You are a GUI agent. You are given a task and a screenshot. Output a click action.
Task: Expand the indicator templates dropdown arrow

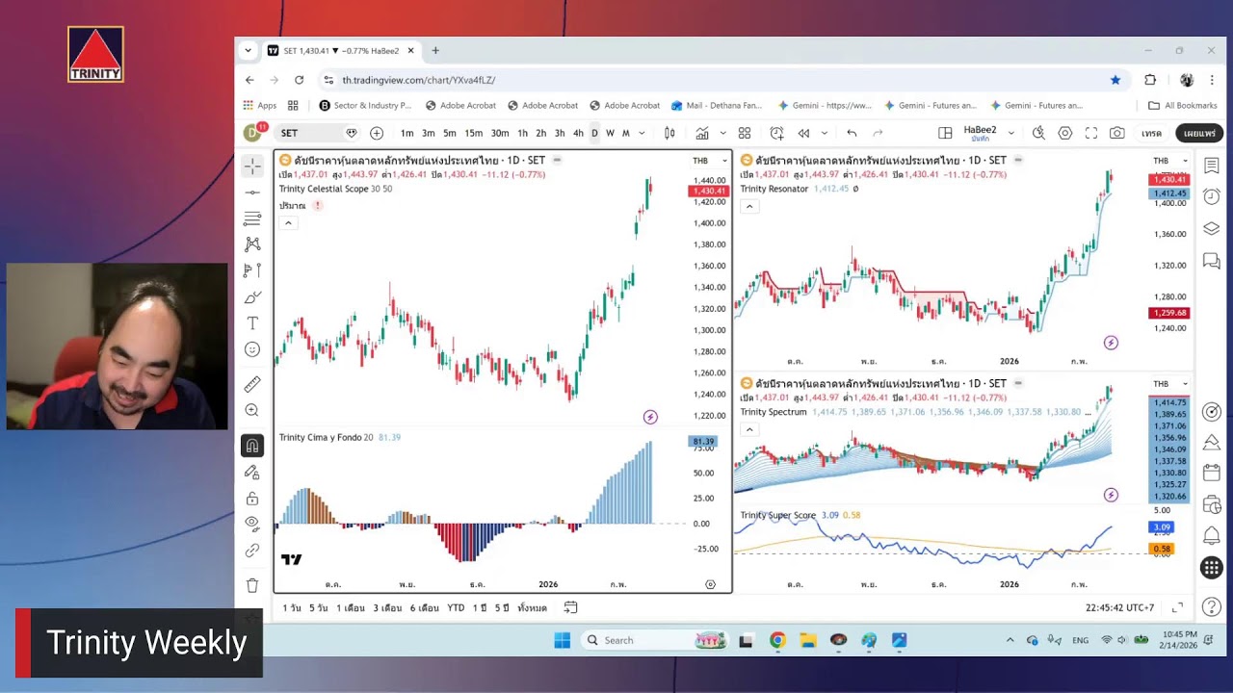(722, 133)
